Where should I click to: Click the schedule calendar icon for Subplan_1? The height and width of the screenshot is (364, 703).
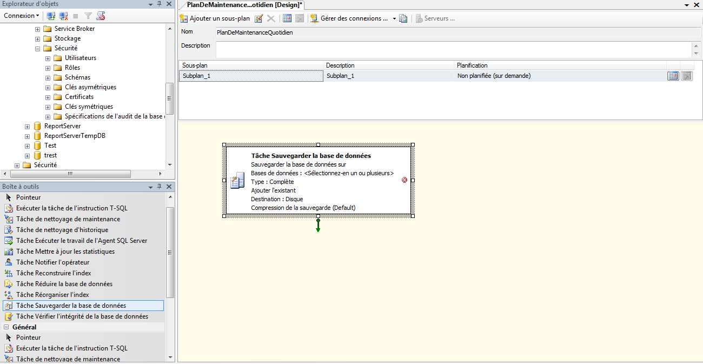673,76
